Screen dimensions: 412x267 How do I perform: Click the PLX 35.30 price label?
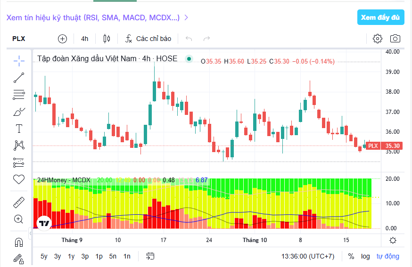pos(384,146)
